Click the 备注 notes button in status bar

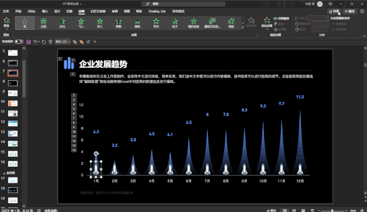(x=272, y=210)
